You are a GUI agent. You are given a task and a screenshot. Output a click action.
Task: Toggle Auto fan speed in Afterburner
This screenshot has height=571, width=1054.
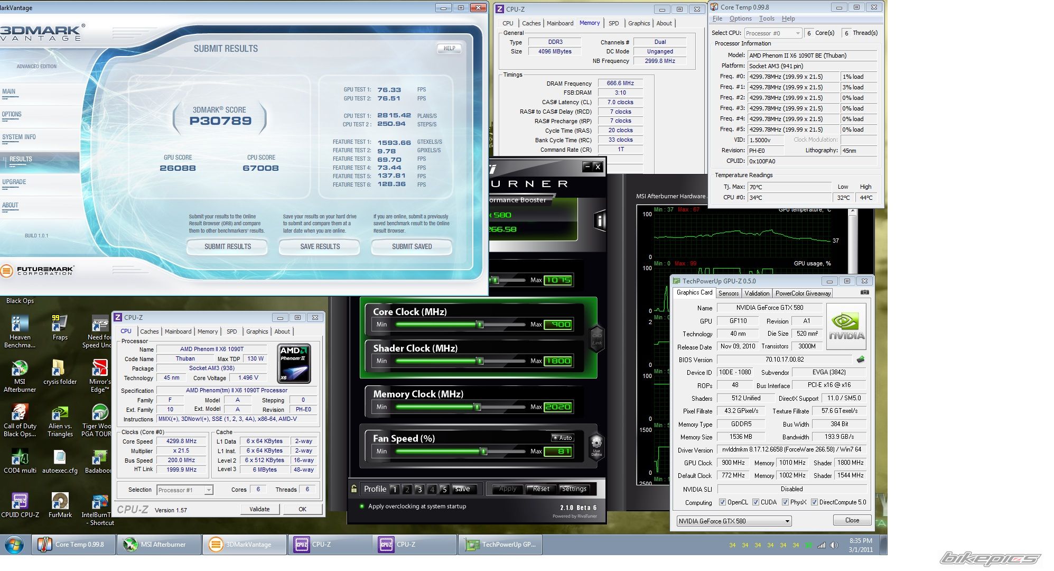pyautogui.click(x=562, y=438)
